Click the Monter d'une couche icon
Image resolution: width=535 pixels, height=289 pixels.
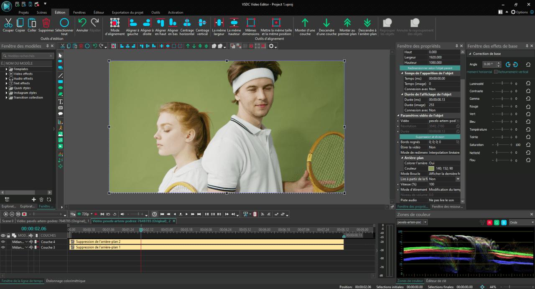[x=305, y=24]
